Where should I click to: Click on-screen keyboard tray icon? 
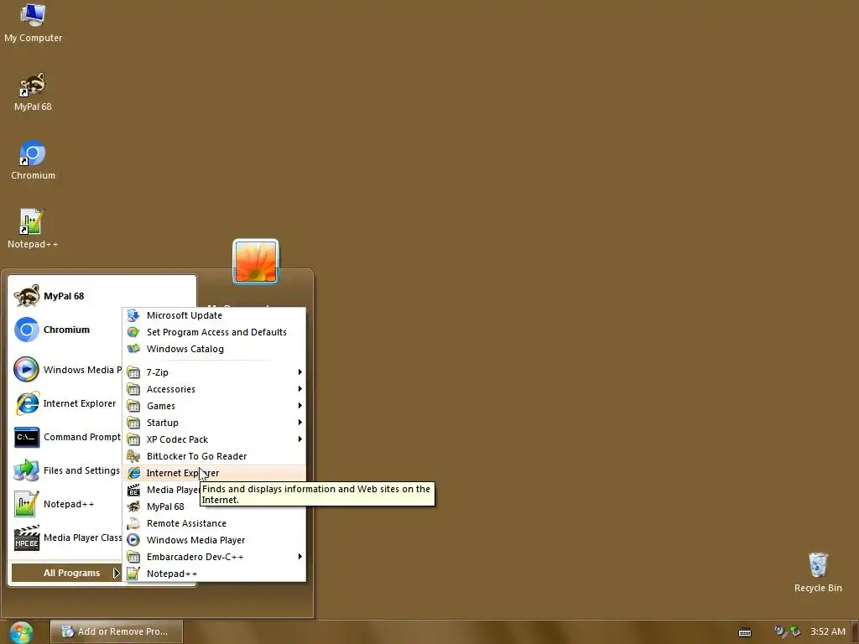[745, 632]
